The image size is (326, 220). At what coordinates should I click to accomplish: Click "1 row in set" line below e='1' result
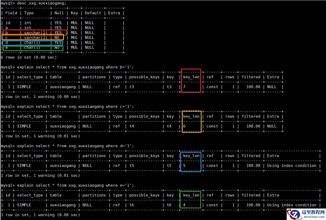(x=40, y=215)
